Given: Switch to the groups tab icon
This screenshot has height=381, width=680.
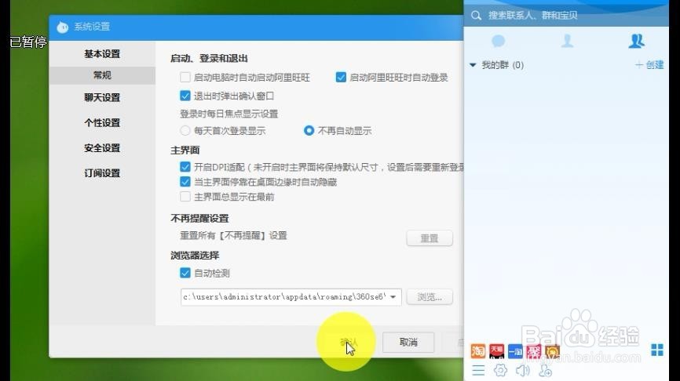Looking at the screenshot, I should pos(636,41).
